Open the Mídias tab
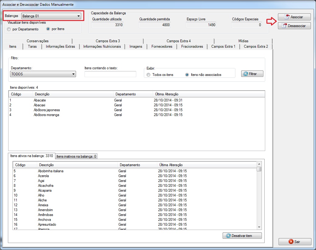The width and height of the screenshot is (316, 250). [243, 41]
